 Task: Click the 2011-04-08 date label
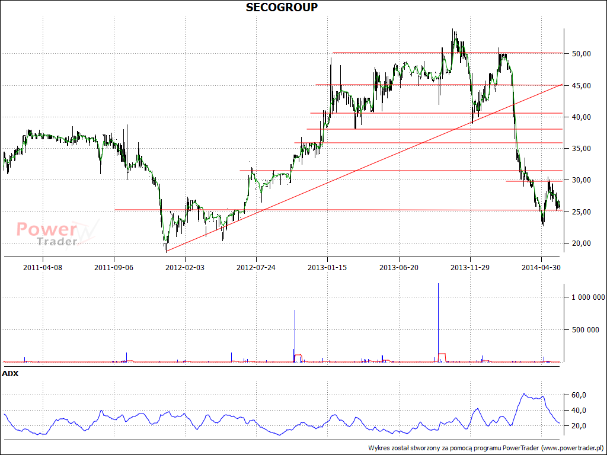(x=43, y=267)
